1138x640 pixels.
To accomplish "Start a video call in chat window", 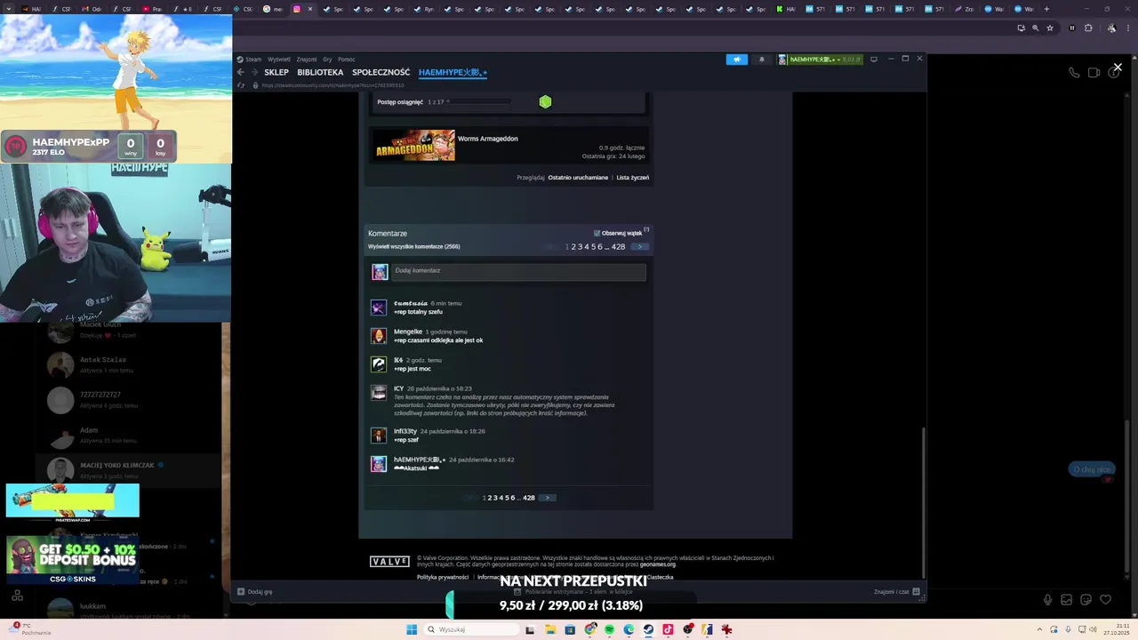I will click(x=1094, y=73).
